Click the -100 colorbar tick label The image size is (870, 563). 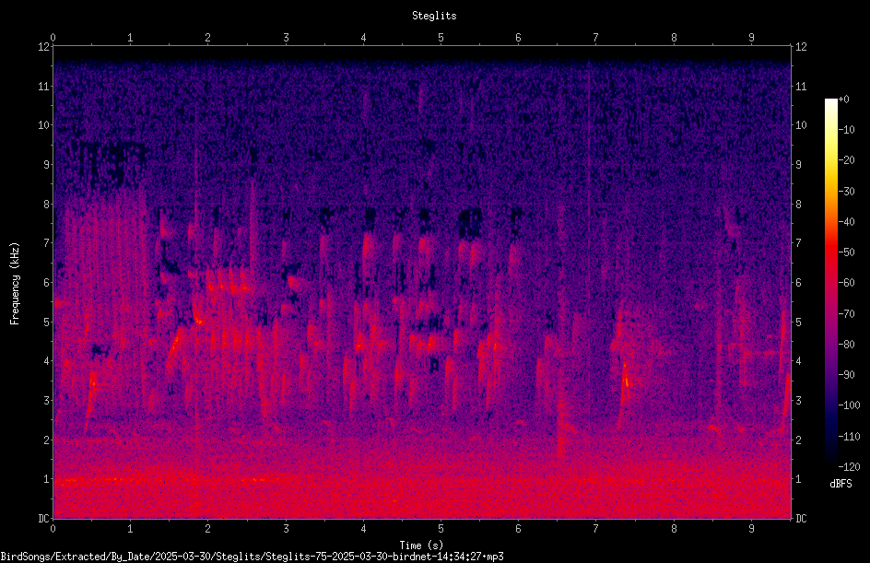tap(849, 405)
